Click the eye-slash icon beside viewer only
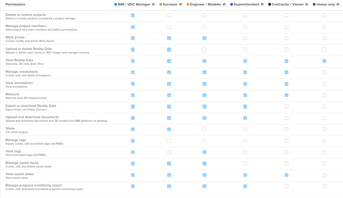 [x=338, y=5]
